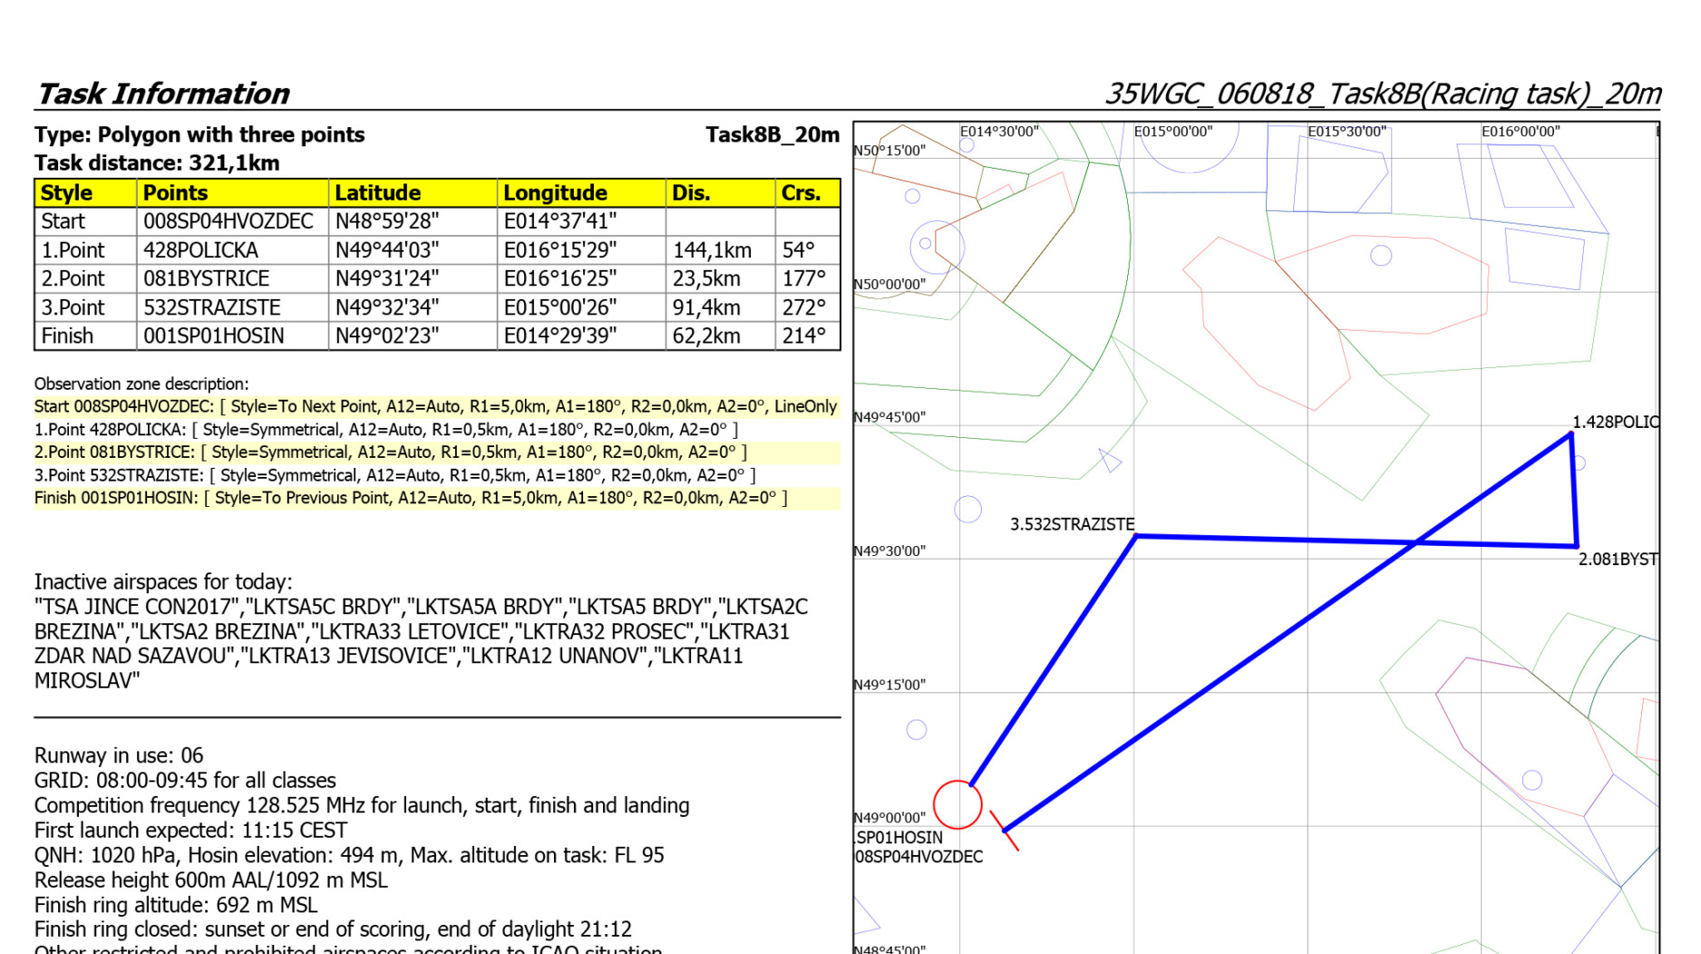This screenshot has height=954, width=1701.
Task: Click the Task Information heading
Action: coord(162,94)
